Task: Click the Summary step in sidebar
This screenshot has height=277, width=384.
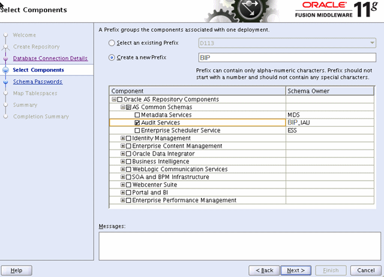Action: coord(25,105)
